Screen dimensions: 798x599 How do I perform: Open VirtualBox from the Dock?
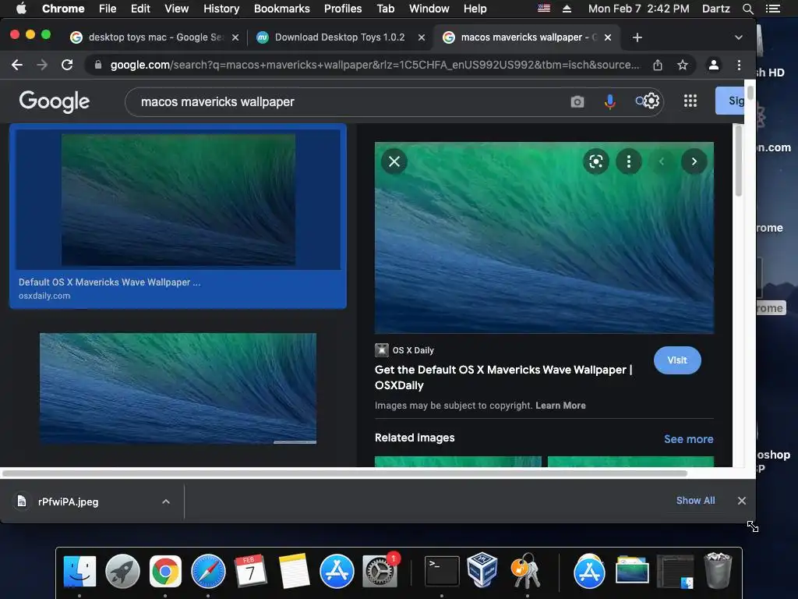[482, 569]
